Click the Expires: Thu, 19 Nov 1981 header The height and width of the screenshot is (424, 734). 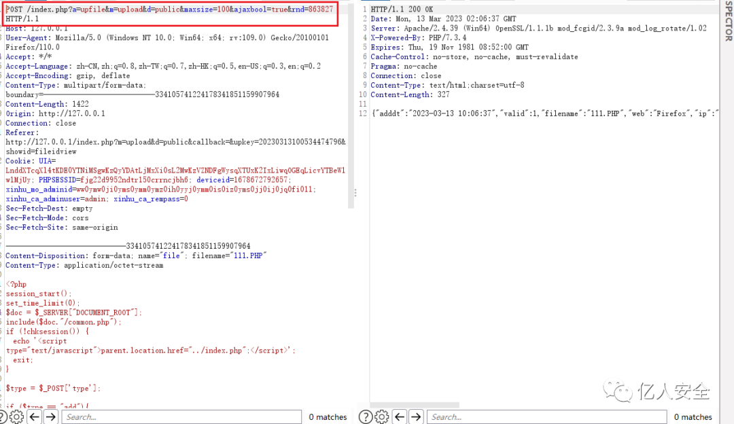click(x=449, y=48)
